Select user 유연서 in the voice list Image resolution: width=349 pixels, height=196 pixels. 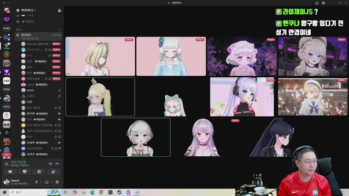click(41, 154)
